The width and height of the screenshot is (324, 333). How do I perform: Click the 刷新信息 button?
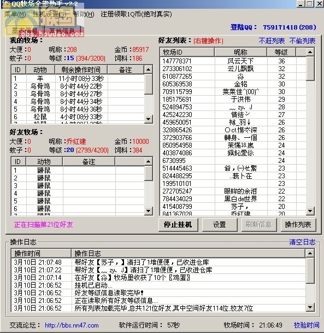tap(259, 225)
